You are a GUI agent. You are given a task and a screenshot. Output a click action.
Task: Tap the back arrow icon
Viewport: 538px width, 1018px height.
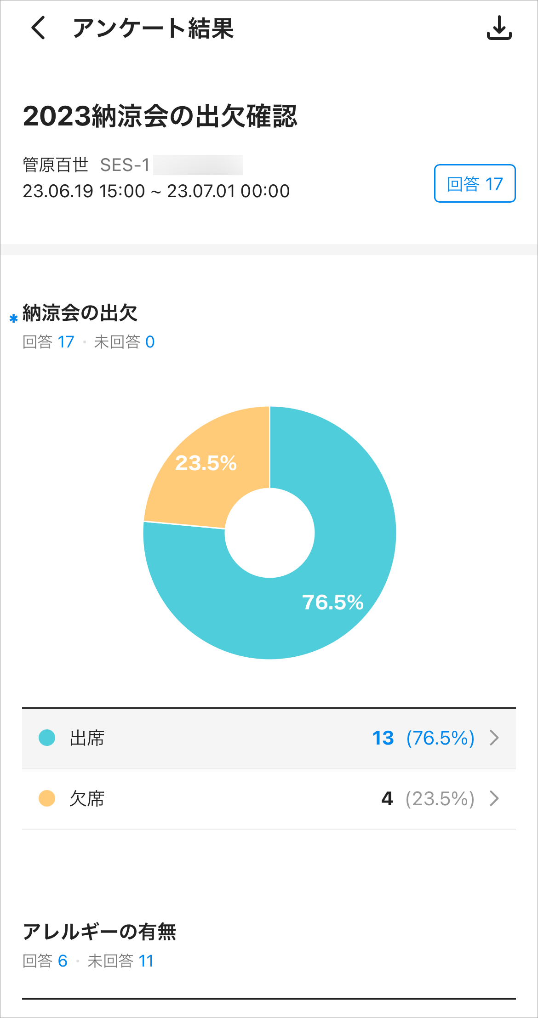39,28
